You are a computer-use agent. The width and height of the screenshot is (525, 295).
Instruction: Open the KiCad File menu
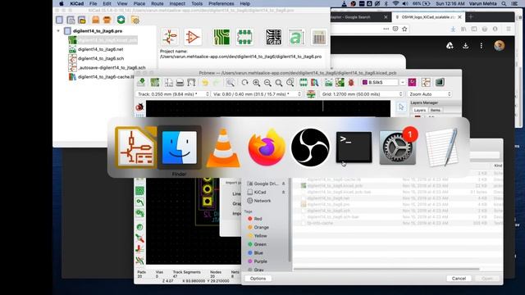(93, 3)
